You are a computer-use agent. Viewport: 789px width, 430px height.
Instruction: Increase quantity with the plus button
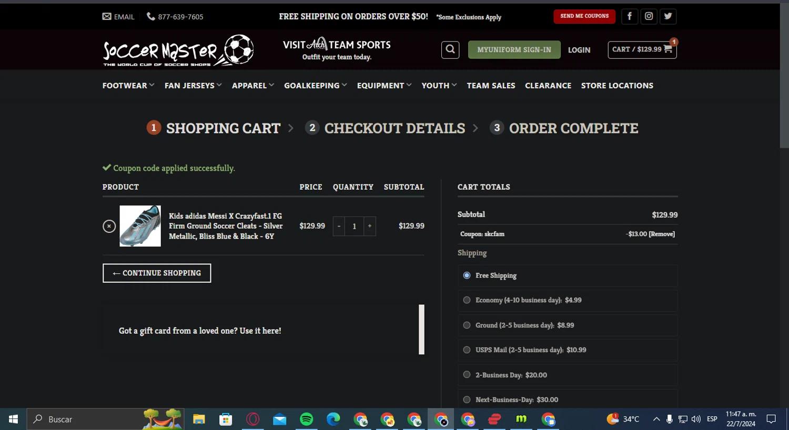pos(370,226)
